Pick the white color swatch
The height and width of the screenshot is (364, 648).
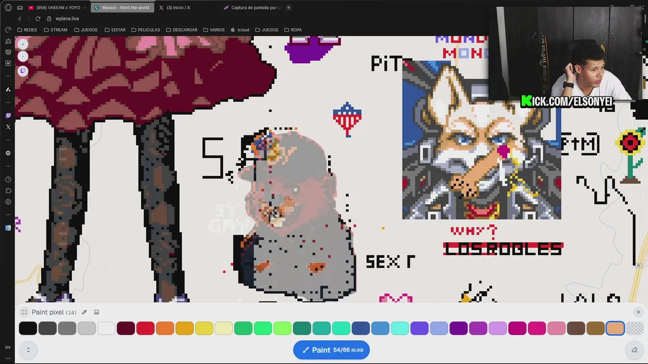[106, 329]
